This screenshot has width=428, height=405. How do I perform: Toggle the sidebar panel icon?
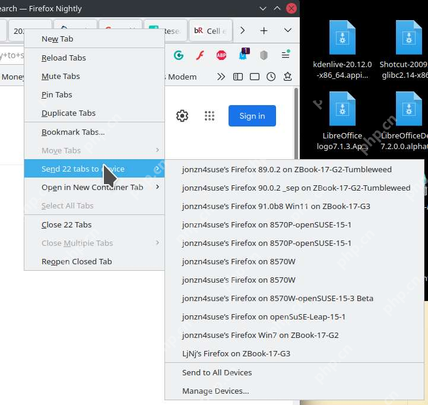point(238,77)
